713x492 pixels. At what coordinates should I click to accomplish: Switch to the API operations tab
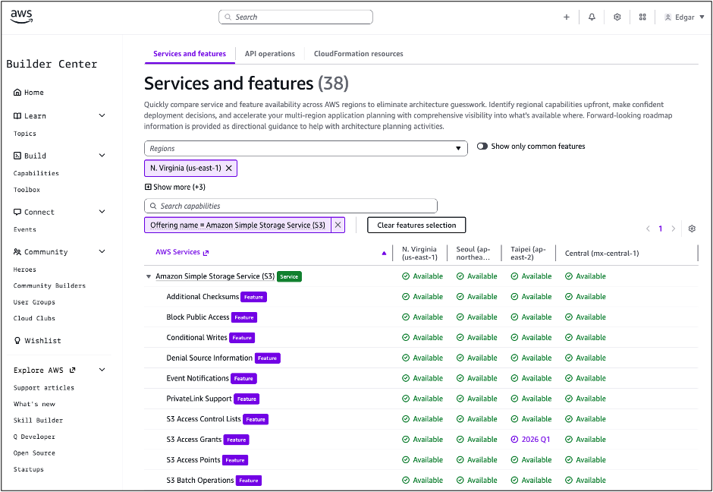[x=269, y=54]
